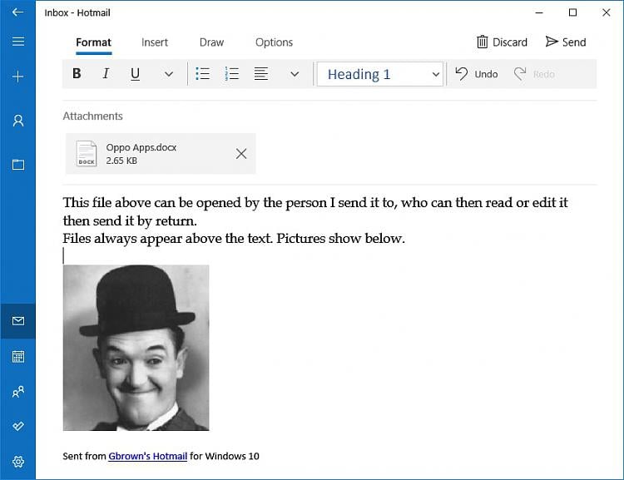Open the Heading 1 style dropdown
The height and width of the screenshot is (480, 624).
coord(379,74)
